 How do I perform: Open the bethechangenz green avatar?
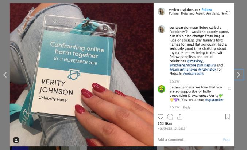click(162, 89)
